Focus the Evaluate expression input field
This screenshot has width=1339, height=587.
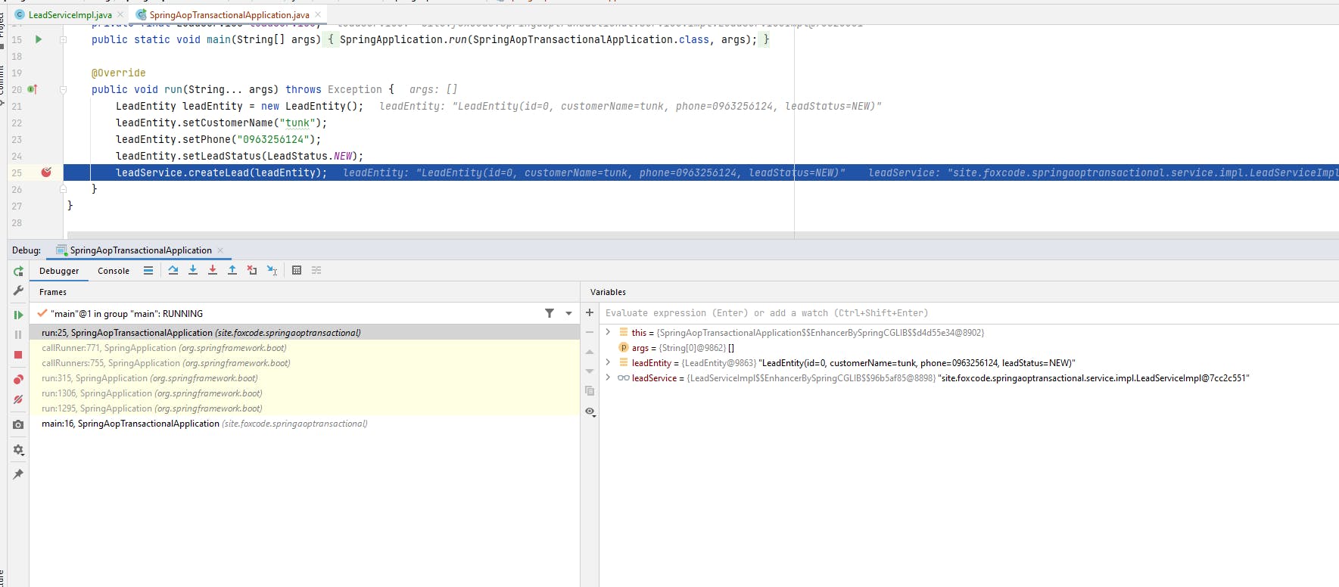point(969,313)
